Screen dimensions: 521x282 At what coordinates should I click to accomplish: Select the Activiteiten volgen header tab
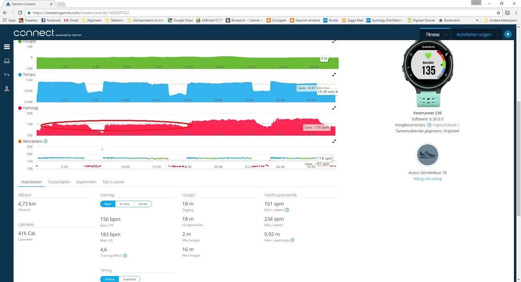pyautogui.click(x=474, y=34)
